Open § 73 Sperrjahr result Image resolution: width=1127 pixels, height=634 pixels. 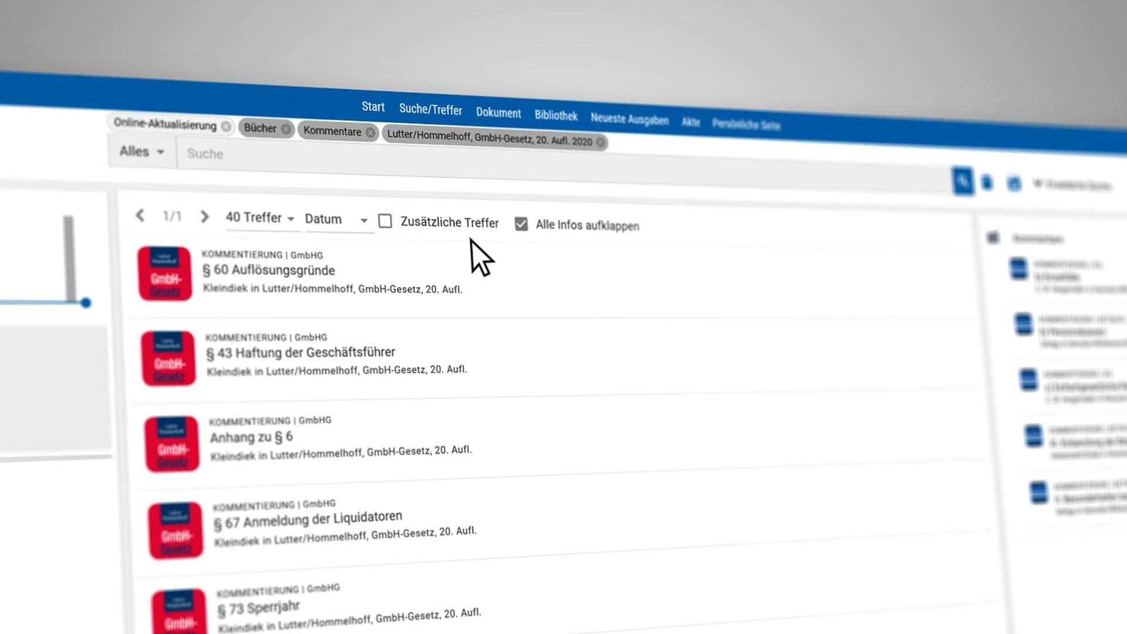(x=258, y=608)
